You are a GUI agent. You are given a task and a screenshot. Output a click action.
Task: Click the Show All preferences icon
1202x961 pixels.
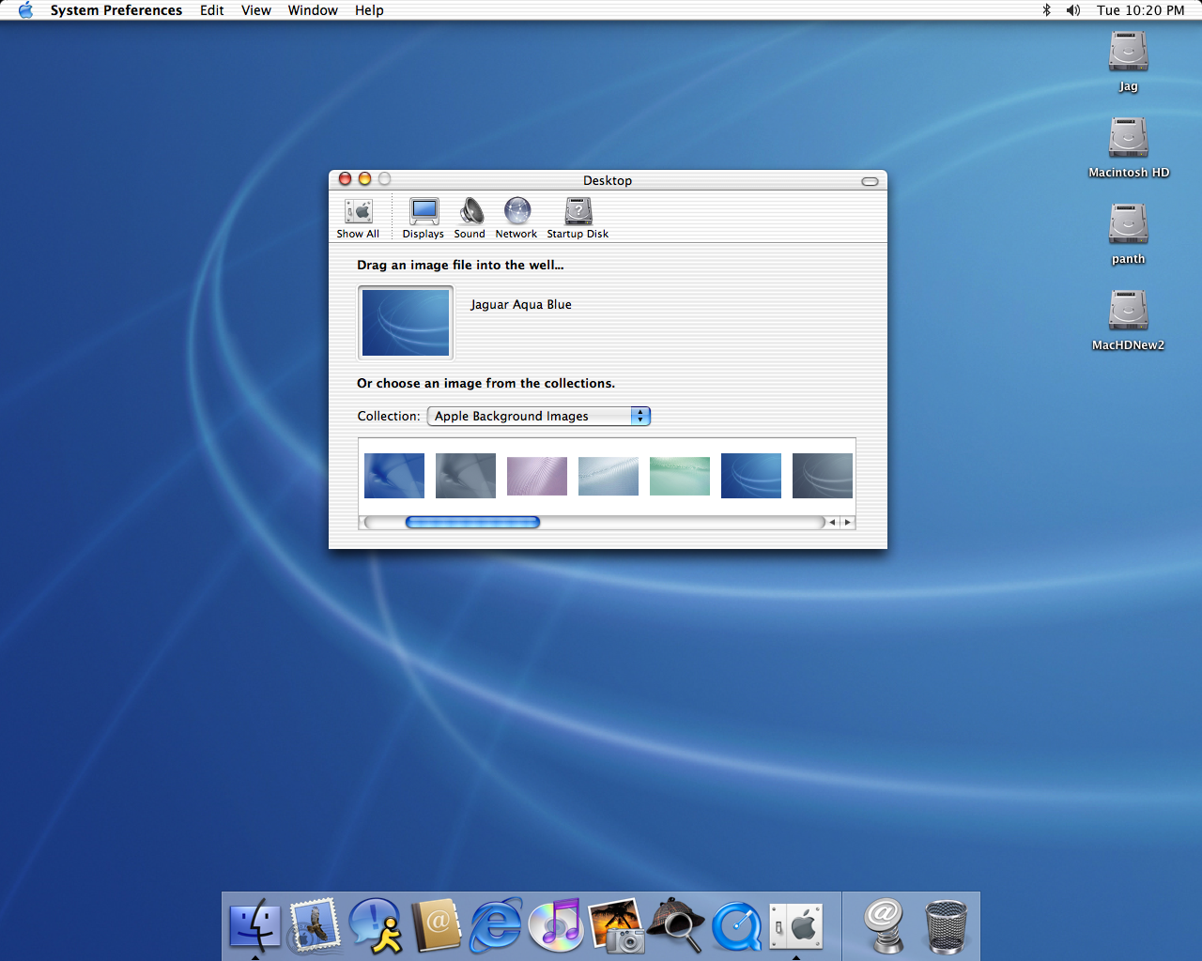point(358,218)
